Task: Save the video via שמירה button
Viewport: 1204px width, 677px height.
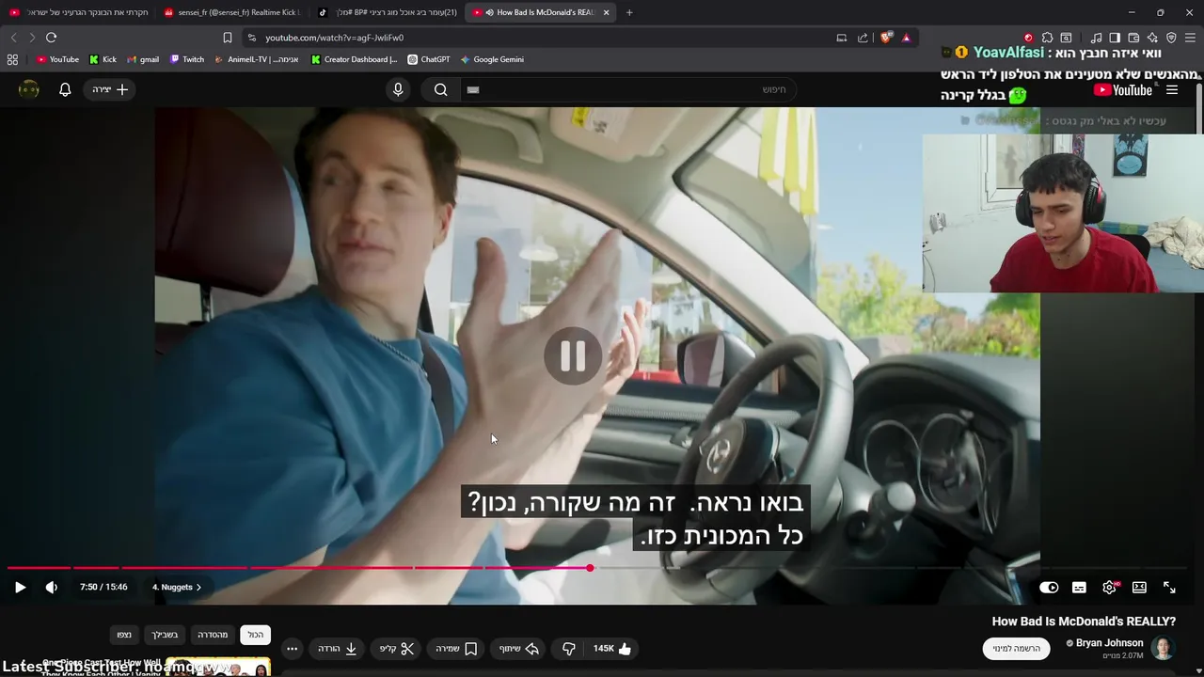Action: 456,648
